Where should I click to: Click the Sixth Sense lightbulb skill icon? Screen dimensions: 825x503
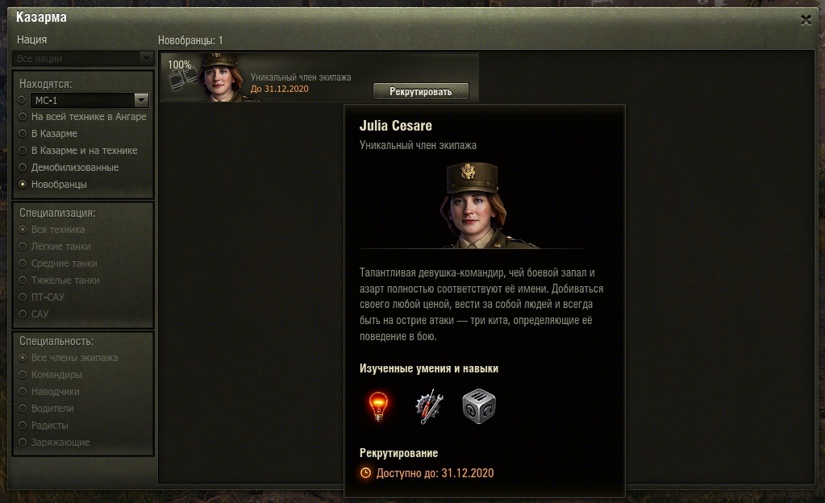click(x=377, y=406)
